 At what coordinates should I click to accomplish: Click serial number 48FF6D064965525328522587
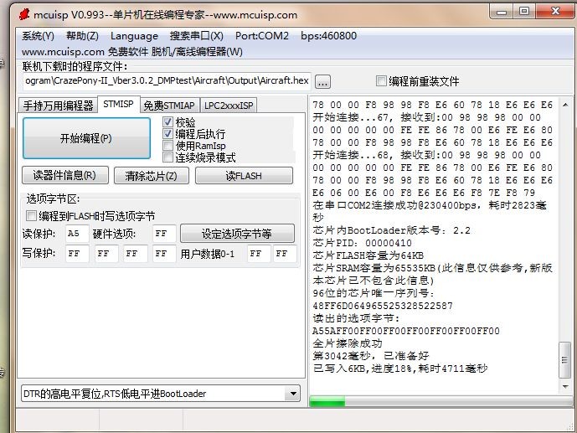(383, 306)
